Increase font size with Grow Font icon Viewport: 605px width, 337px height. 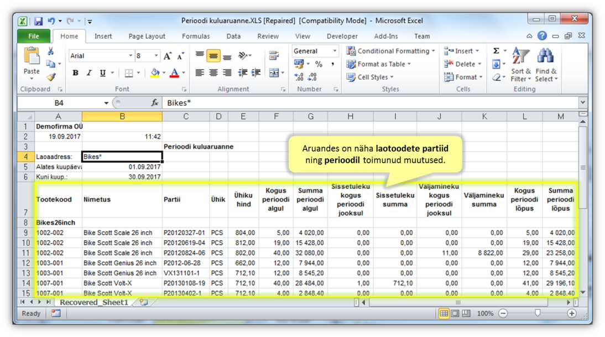(168, 56)
